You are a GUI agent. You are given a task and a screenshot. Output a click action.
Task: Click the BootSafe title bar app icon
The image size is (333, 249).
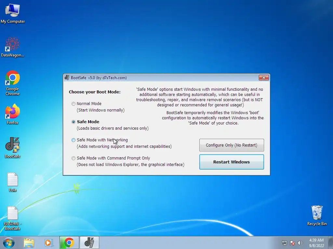point(67,78)
